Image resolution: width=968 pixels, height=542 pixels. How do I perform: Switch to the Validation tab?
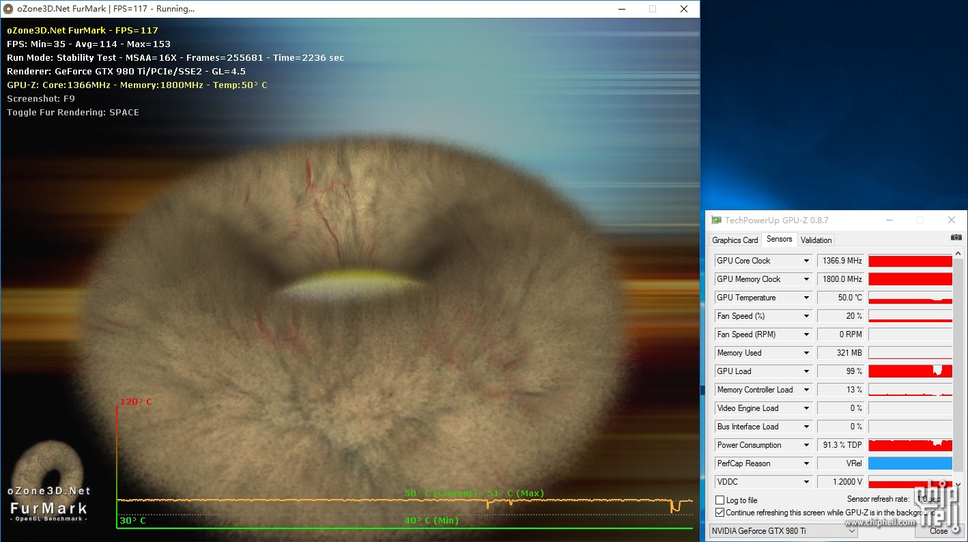pyautogui.click(x=816, y=240)
